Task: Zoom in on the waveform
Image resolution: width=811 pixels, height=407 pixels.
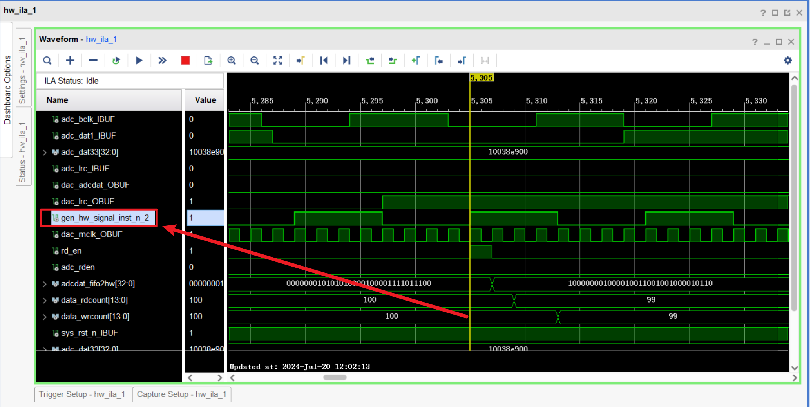Action: [232, 61]
